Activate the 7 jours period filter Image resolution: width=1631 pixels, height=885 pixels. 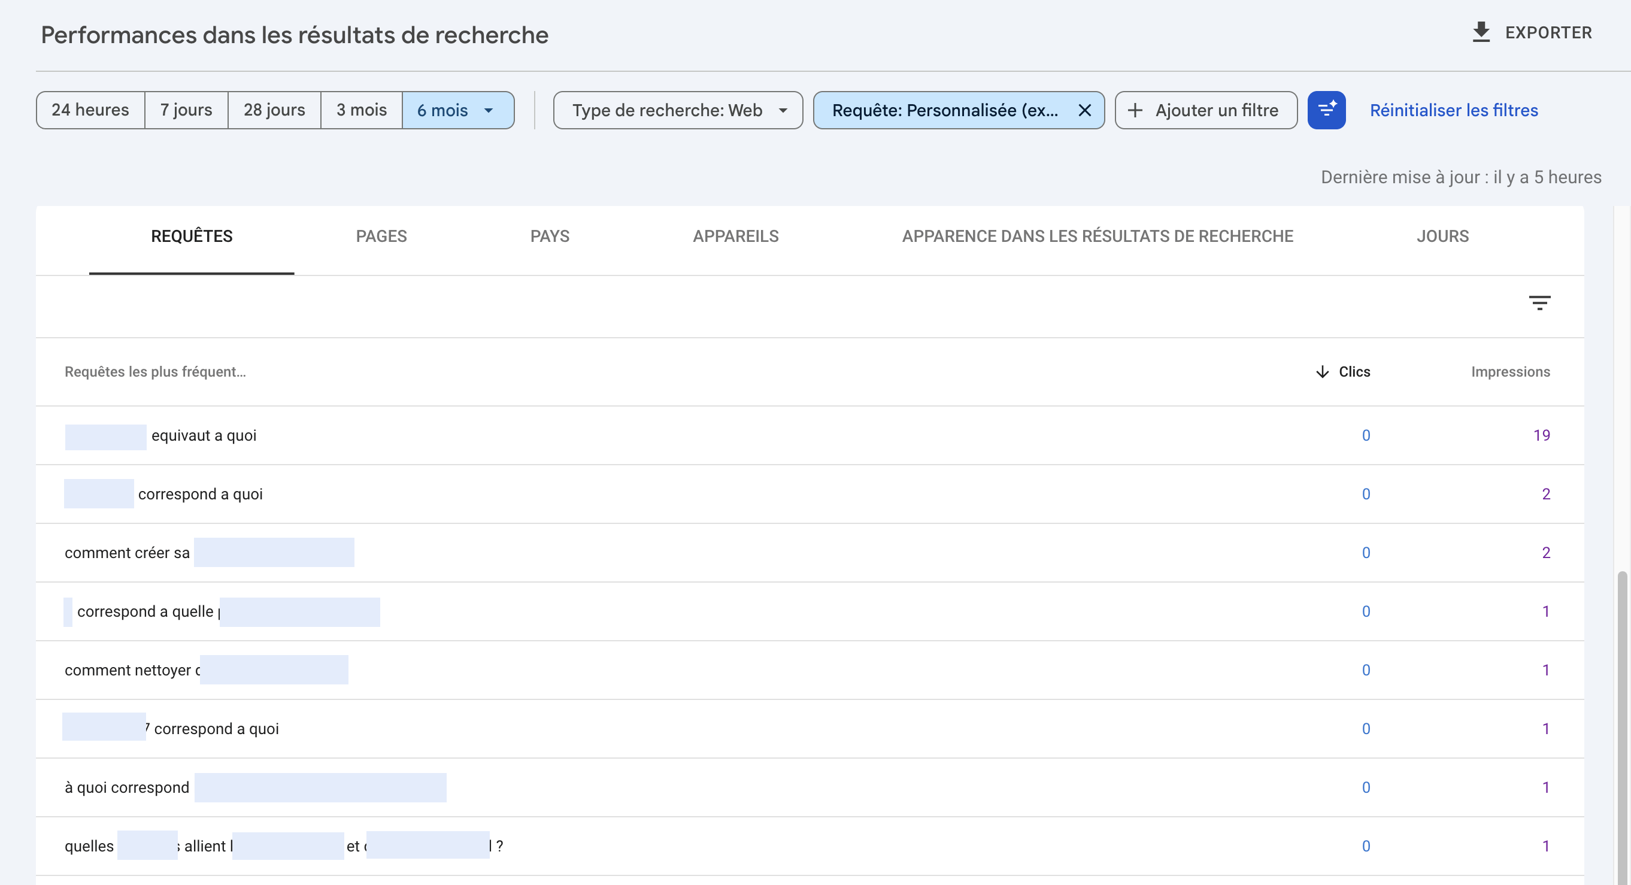click(x=186, y=110)
